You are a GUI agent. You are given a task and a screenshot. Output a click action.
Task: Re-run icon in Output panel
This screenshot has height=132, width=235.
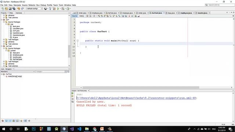[x=73, y=93]
